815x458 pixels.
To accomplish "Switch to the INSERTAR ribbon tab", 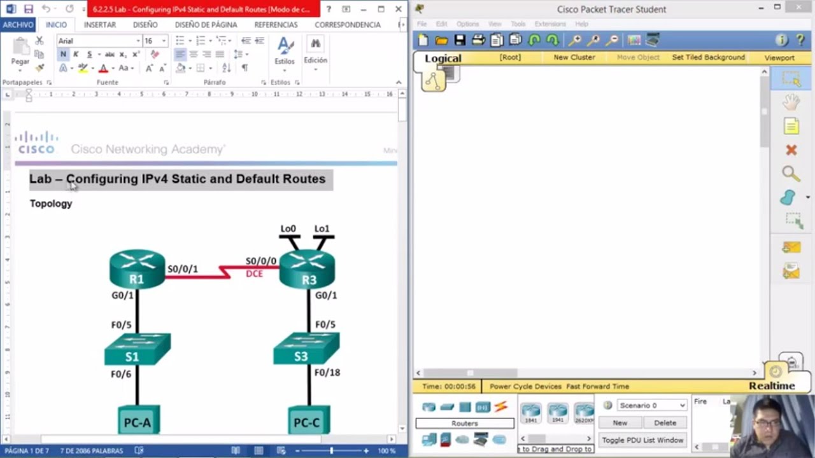I will pos(100,24).
